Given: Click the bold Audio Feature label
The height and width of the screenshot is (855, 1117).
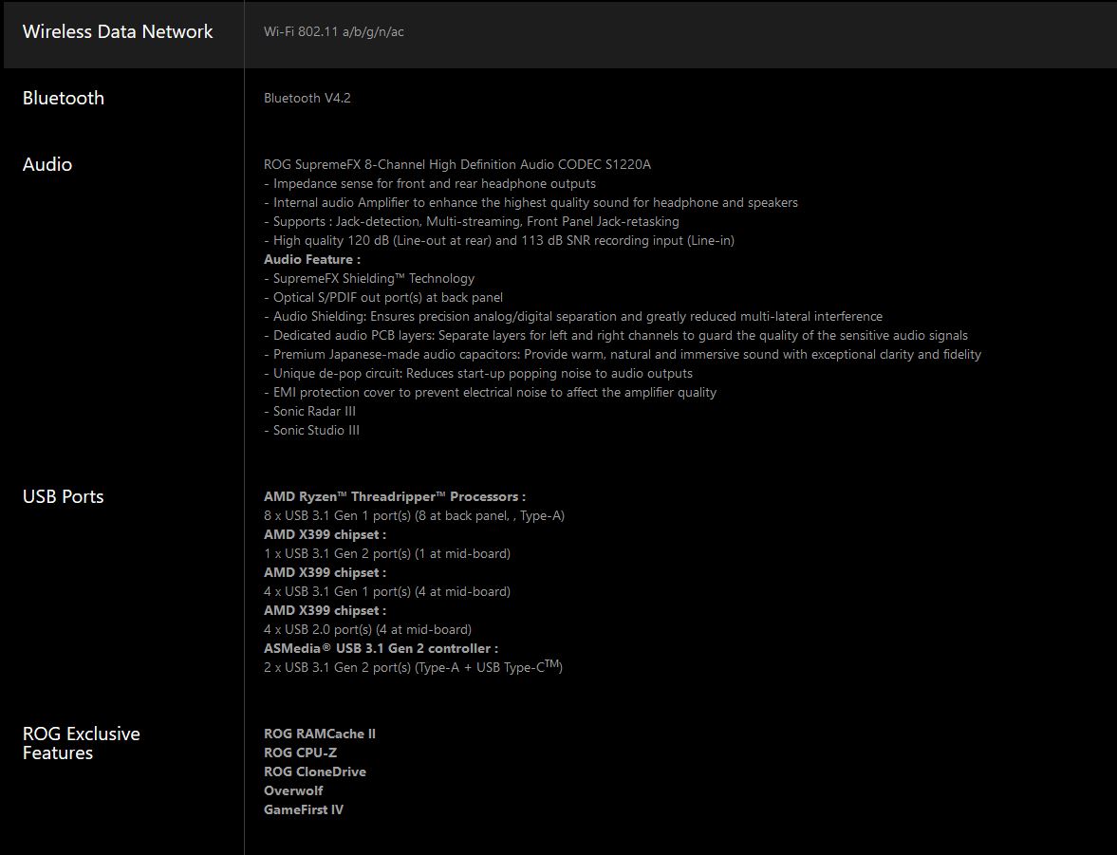Looking at the screenshot, I should (311, 260).
